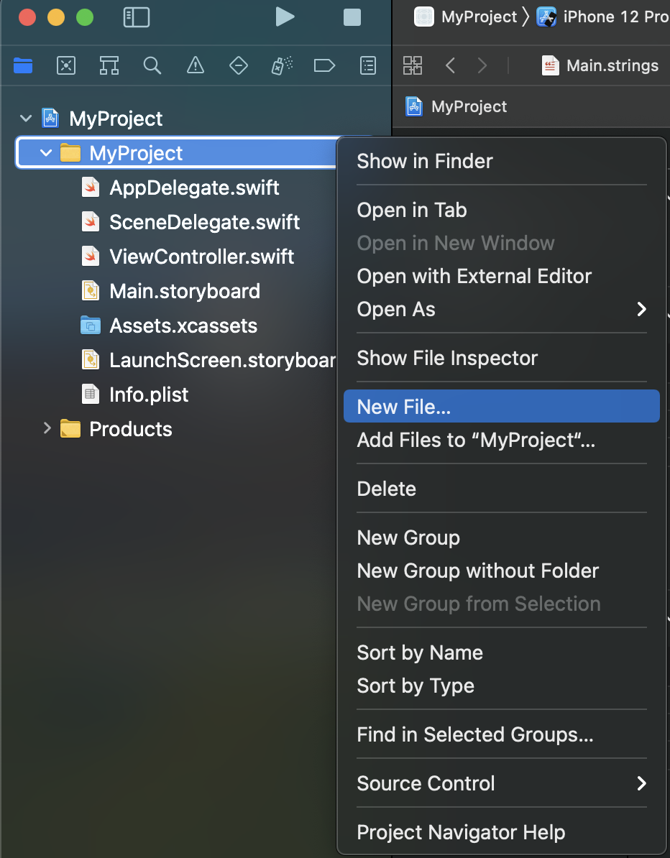The height and width of the screenshot is (858, 670).
Task: Select ViewController.swift in the file tree
Action: pos(201,257)
